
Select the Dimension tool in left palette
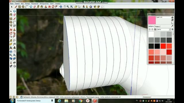coord(14,41)
